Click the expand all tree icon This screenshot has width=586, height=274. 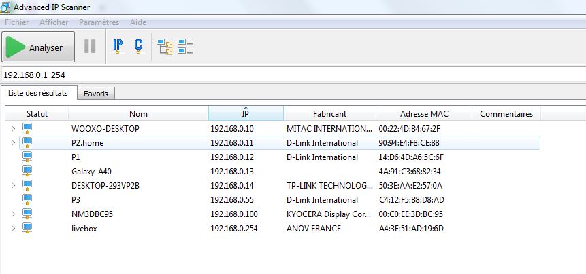point(165,47)
